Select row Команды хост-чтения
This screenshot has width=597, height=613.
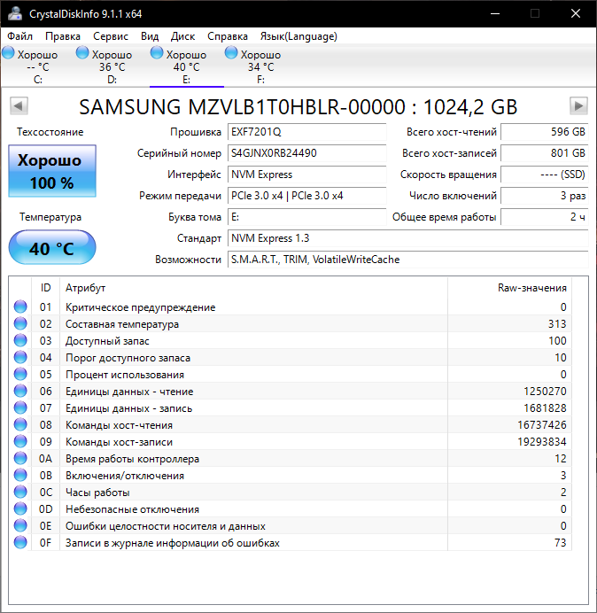[x=291, y=424]
